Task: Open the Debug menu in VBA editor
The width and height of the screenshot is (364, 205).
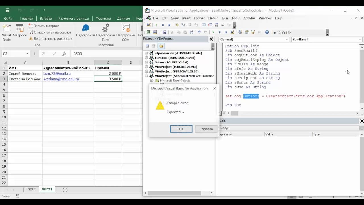Action: (213, 18)
